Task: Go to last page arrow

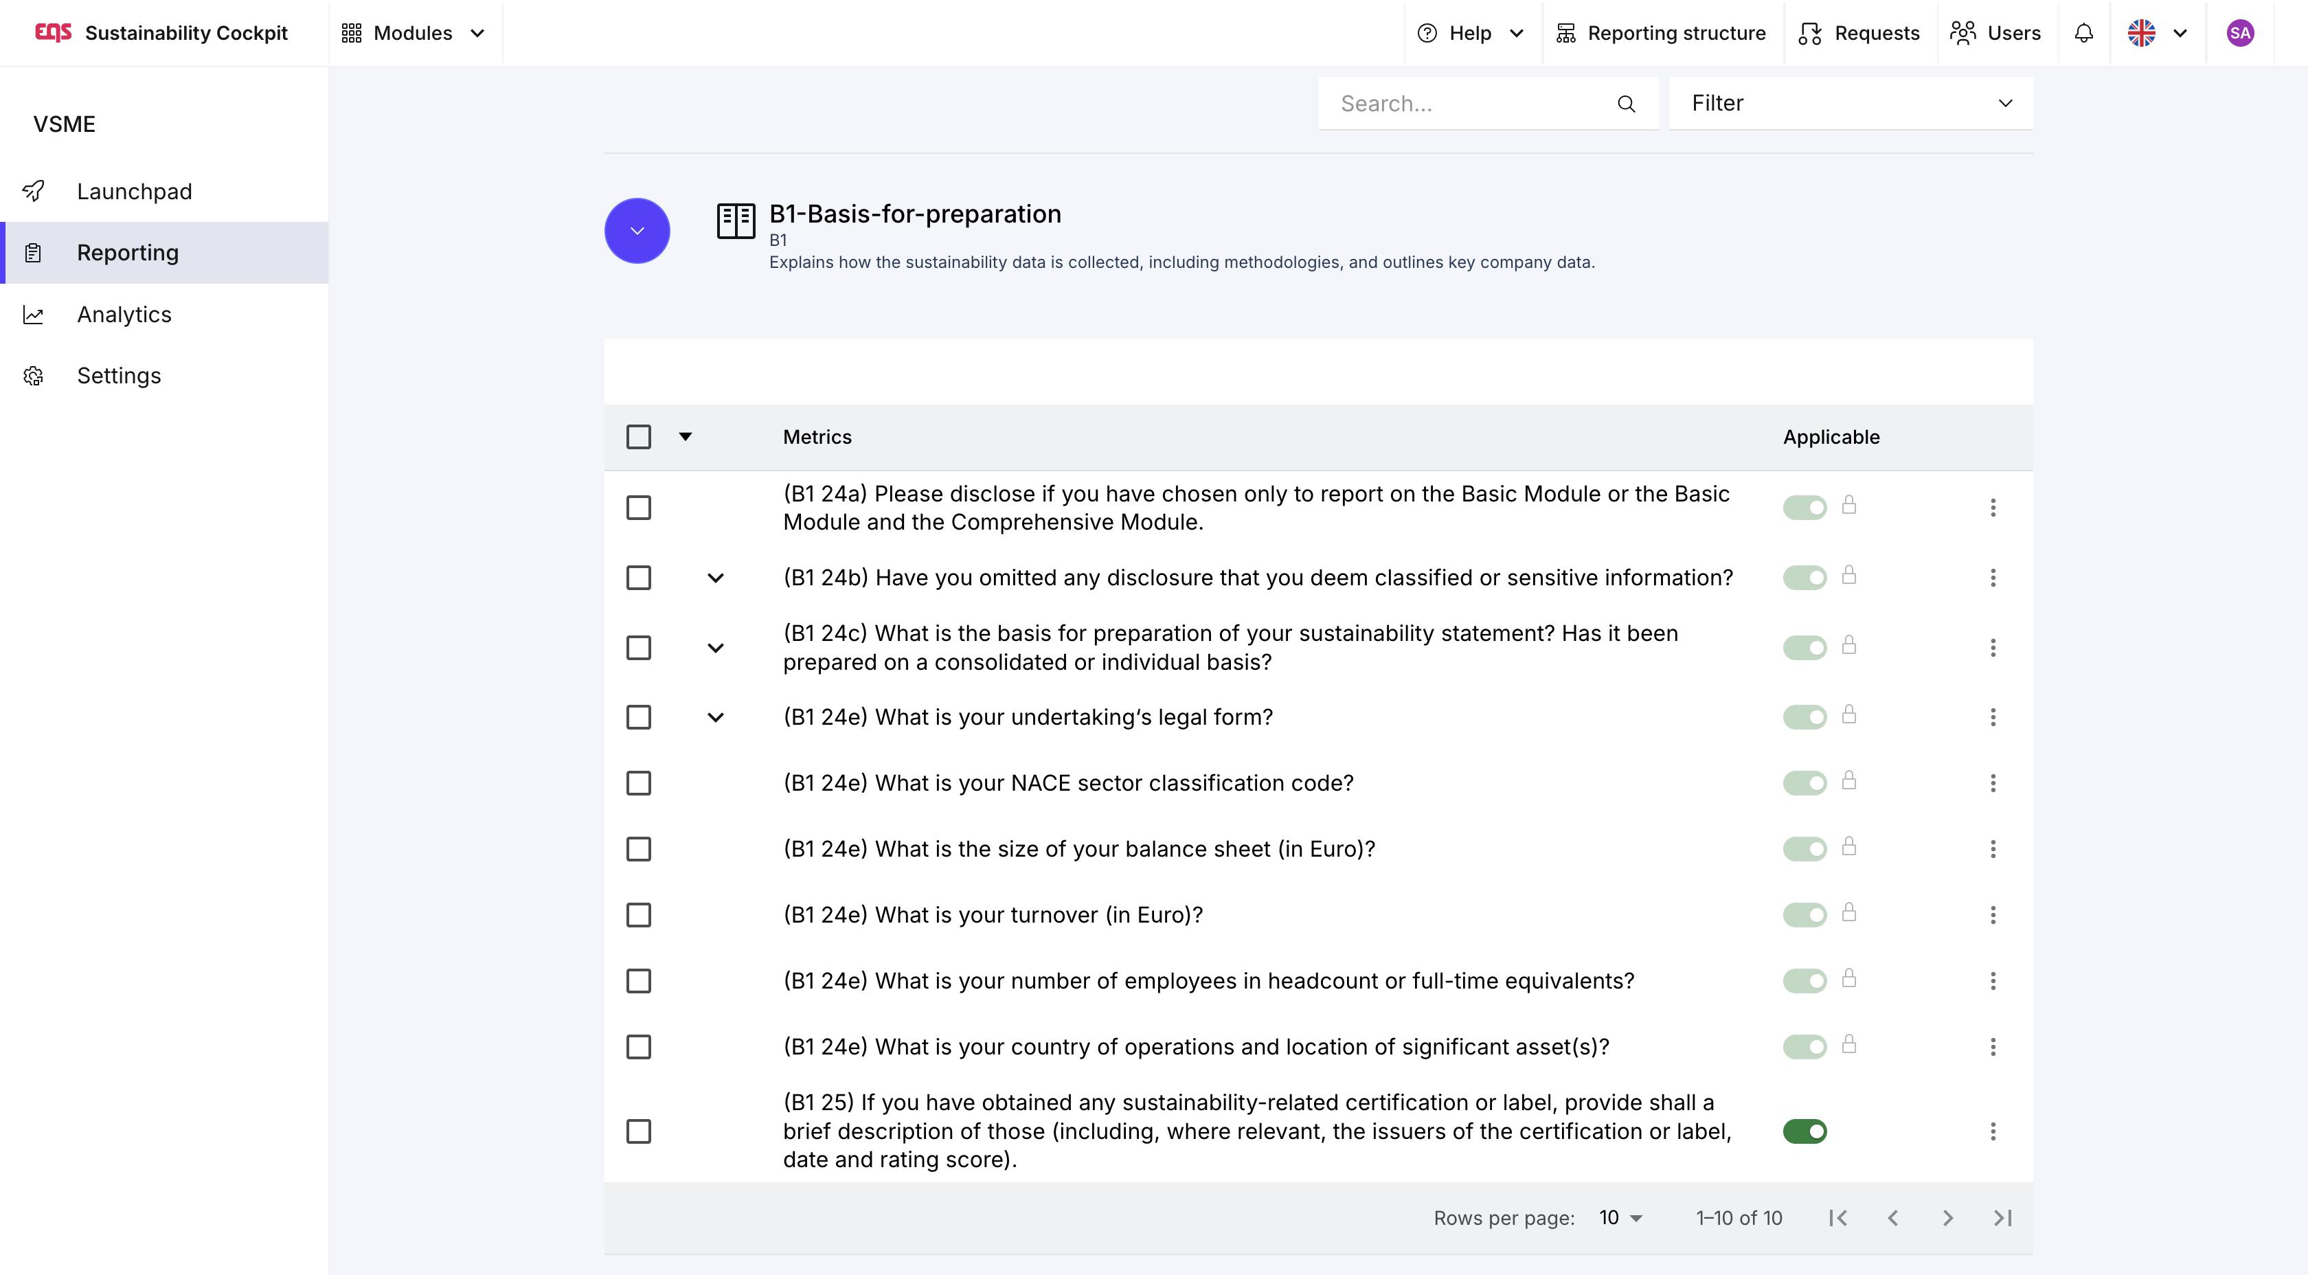Action: (x=2002, y=1218)
